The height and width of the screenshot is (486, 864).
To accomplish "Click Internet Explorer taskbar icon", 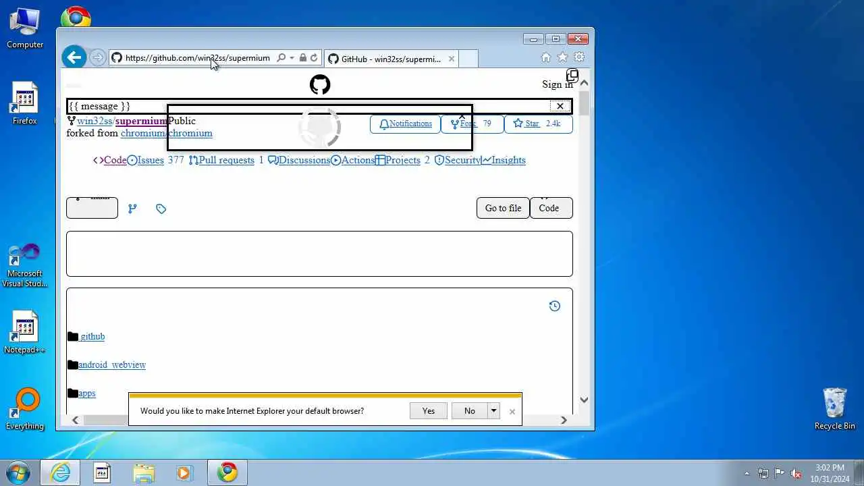I will [60, 473].
